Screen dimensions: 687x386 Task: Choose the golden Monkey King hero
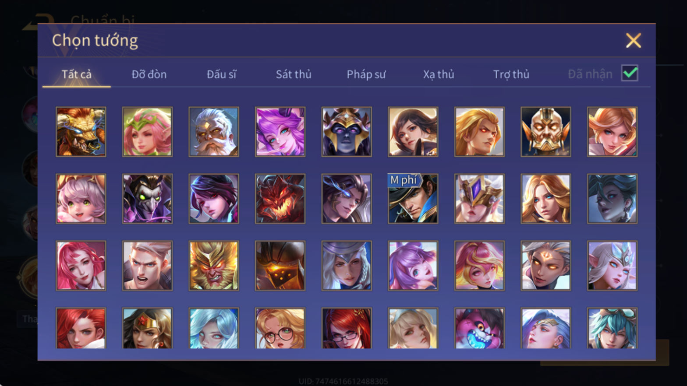click(x=214, y=266)
